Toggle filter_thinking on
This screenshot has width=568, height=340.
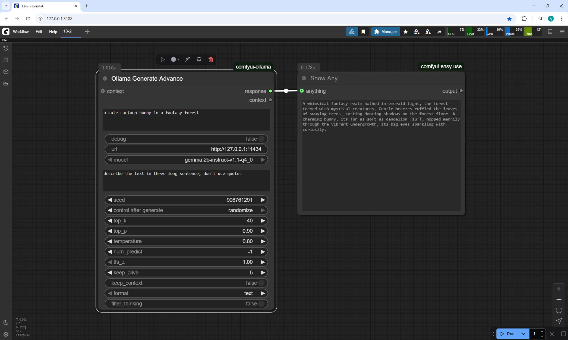(x=261, y=304)
